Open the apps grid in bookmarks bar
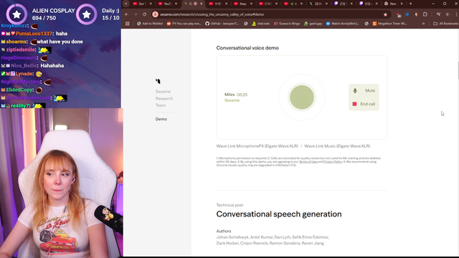Image resolution: width=459 pixels, height=258 pixels. (x=128, y=24)
